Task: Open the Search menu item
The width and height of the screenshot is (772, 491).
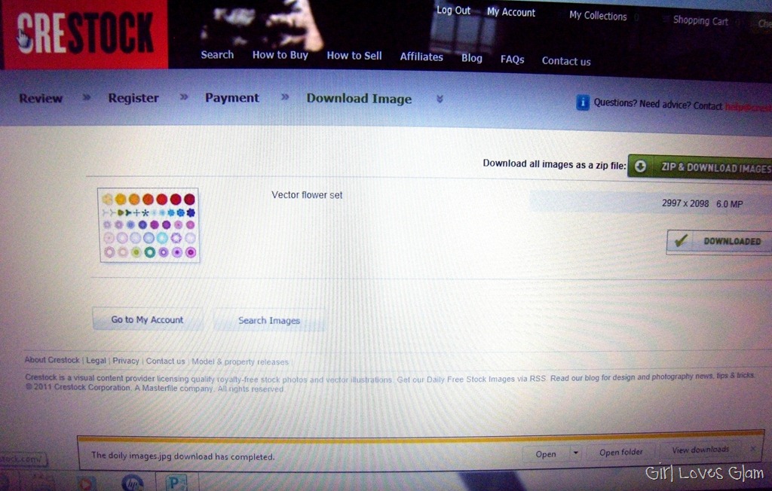Action: [217, 55]
